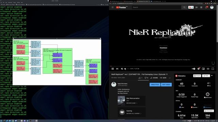The image size is (218, 122).
Task: Collapse the Videolytics panel arrow
Action: pos(212,76)
